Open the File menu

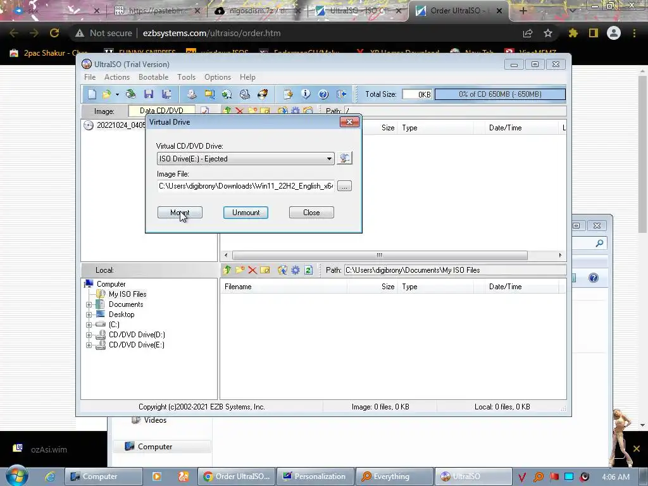[x=90, y=77]
